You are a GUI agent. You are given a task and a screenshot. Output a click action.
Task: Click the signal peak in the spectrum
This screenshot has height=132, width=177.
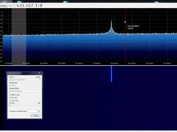[111, 21]
